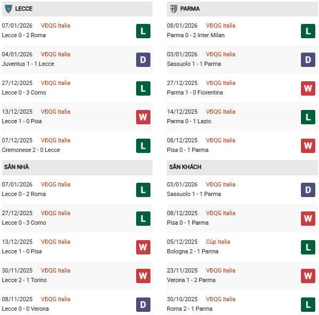319x315 pixels.
Task: Click W badge for Lecce 1 - 0 Pisa on 13/12/2025 in top Lecce list
Action: 143,117
